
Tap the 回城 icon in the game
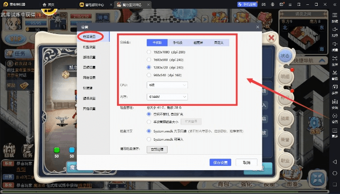(x=9, y=150)
